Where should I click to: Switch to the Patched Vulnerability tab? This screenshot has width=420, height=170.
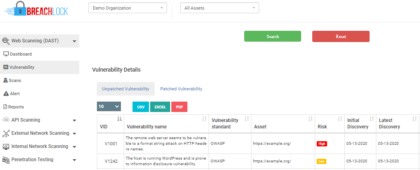point(181,89)
